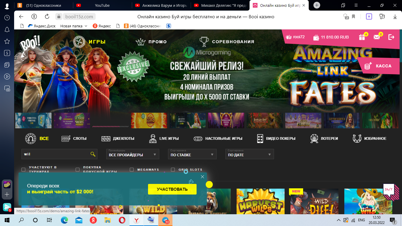
Task: Open Telegram from the taskbar
Action: tap(165, 220)
